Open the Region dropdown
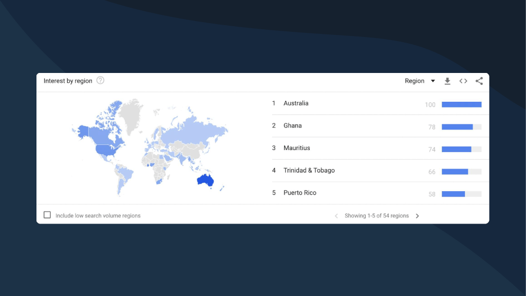The width and height of the screenshot is (526, 296). 420,81
